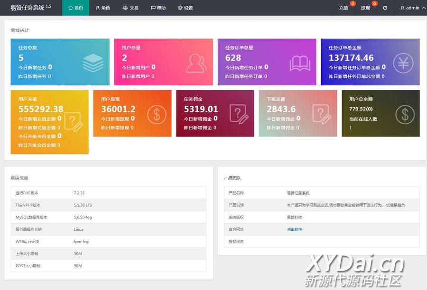Expand the admin user dropdown

point(412,8)
